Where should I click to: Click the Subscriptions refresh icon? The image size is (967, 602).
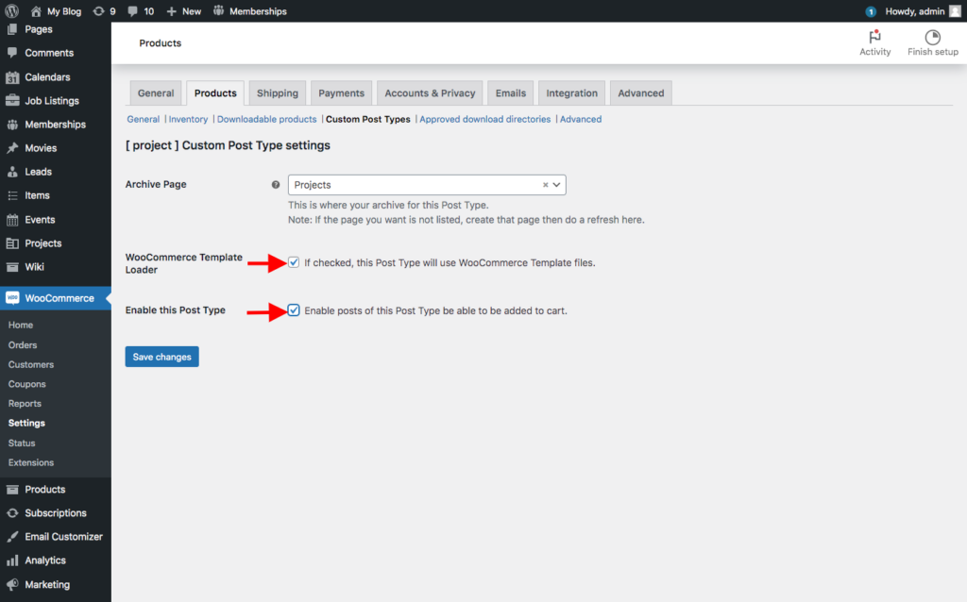(12, 512)
